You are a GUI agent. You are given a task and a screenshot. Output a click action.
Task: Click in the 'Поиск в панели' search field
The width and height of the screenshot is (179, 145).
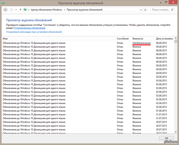161,10
